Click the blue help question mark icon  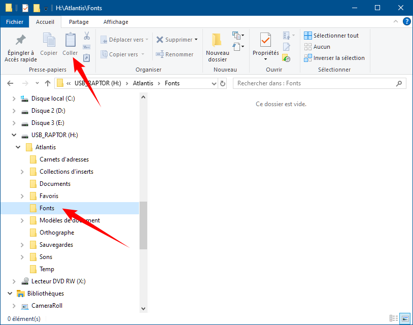tap(406, 21)
